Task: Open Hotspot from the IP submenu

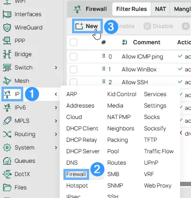Action: click(77, 186)
